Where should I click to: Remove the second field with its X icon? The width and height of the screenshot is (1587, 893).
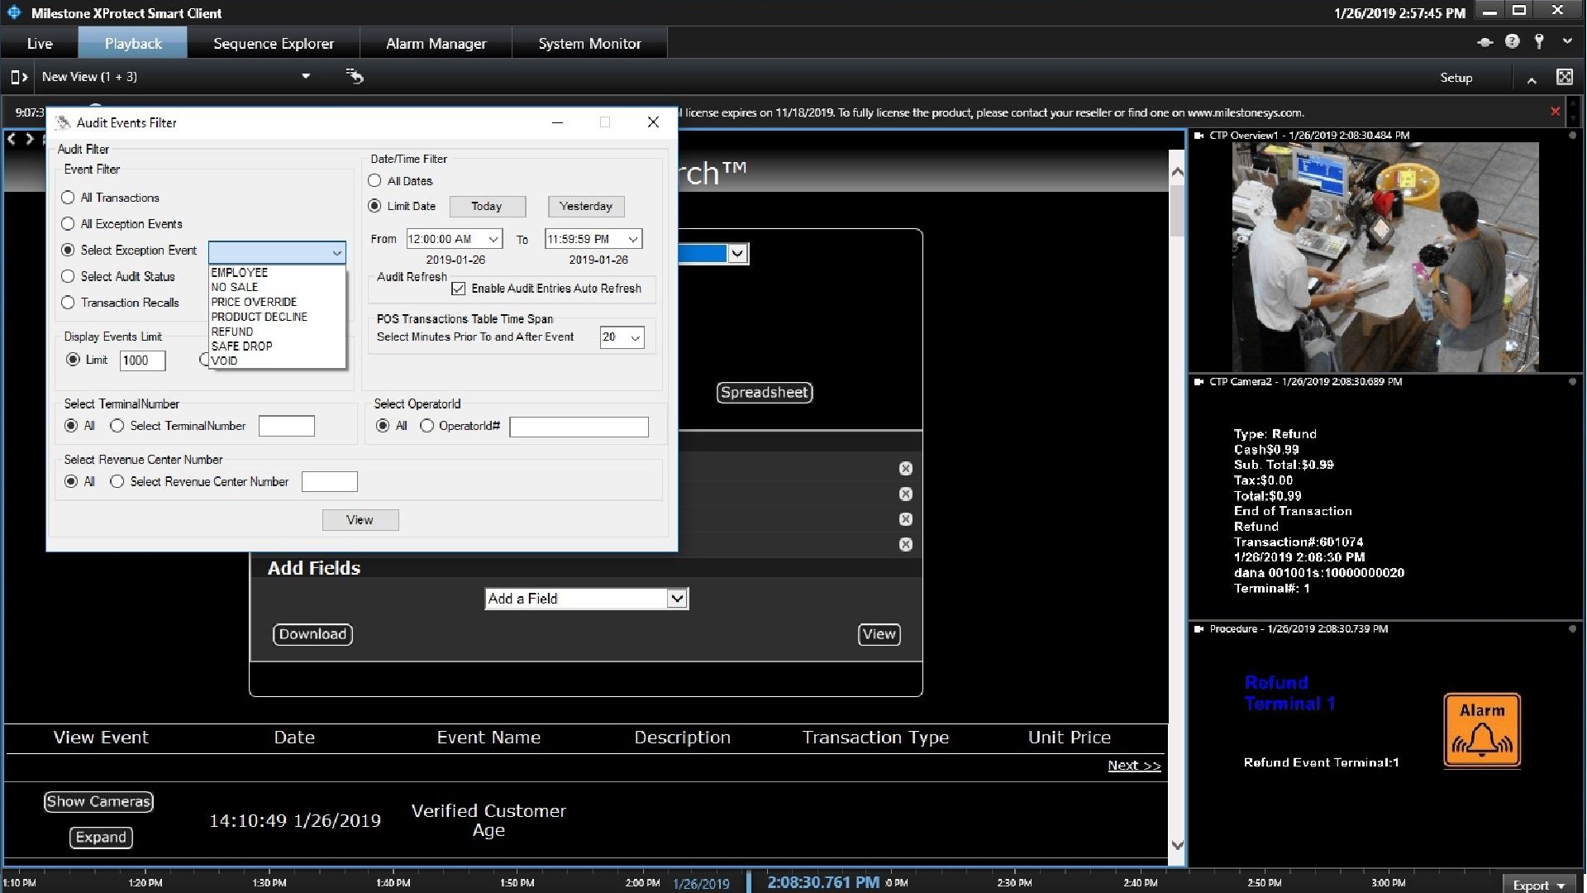pyautogui.click(x=906, y=494)
